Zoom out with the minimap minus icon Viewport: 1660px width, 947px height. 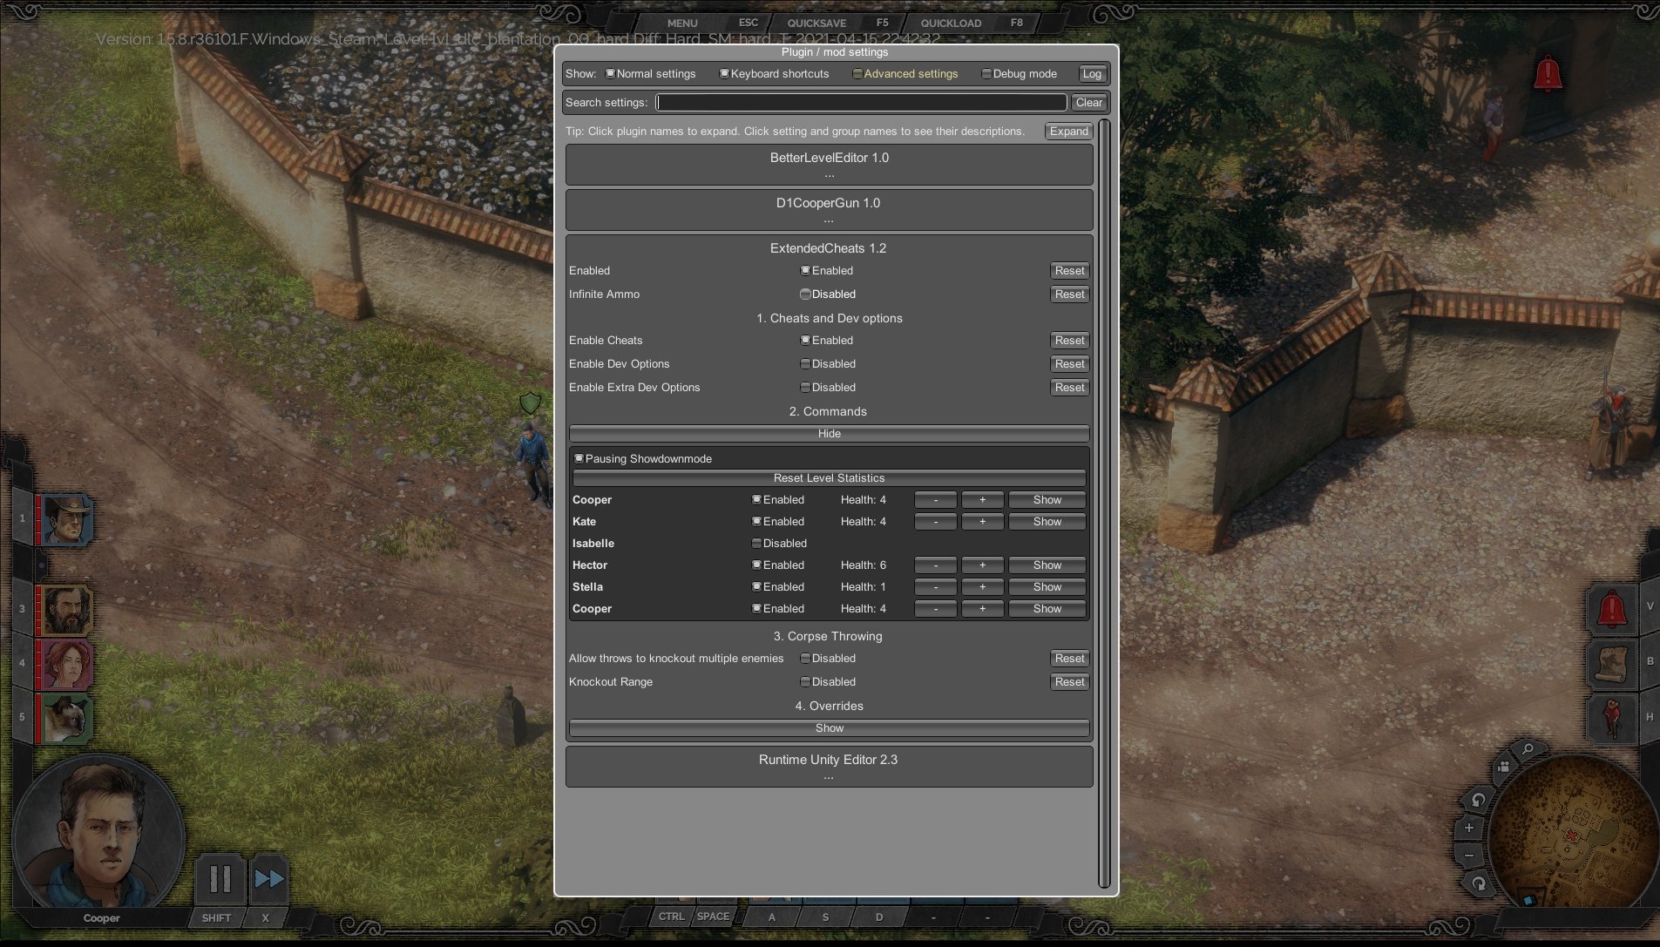point(1469,856)
